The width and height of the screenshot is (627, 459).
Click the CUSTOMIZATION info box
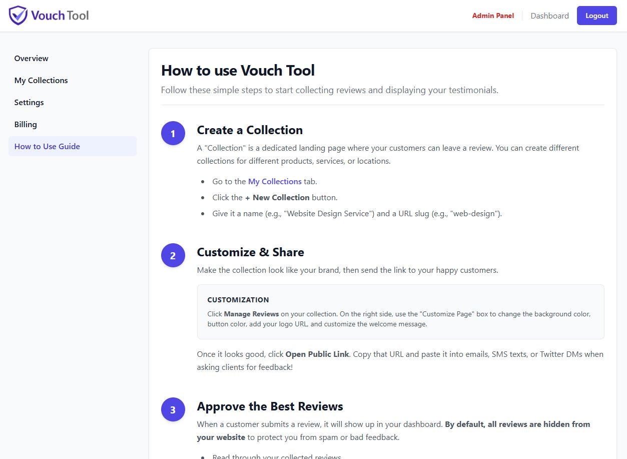(x=400, y=311)
